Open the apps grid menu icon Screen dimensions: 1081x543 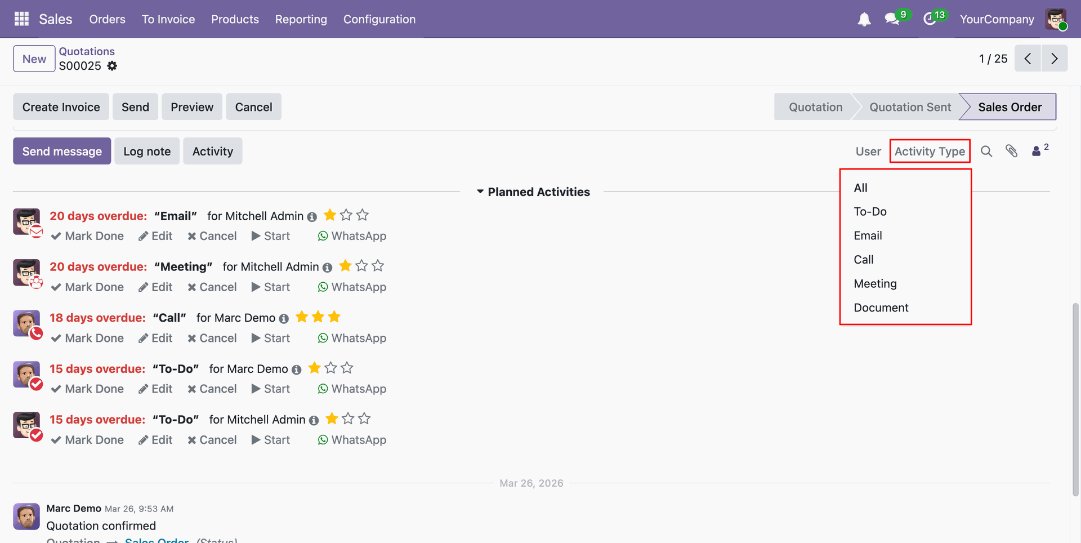pyautogui.click(x=21, y=19)
